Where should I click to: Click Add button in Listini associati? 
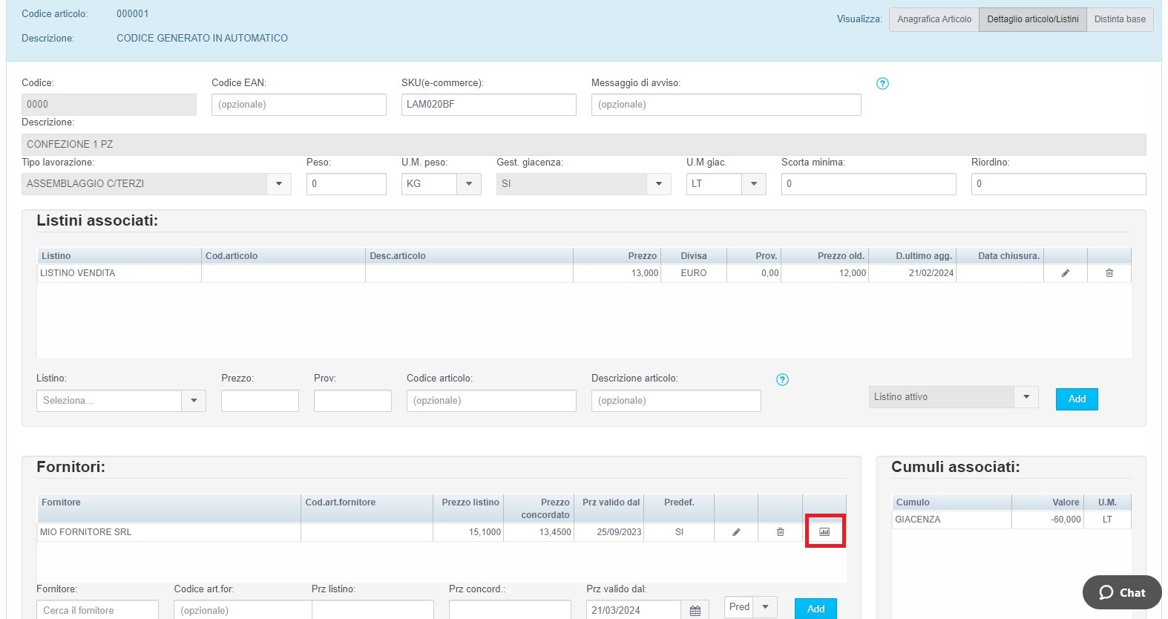pos(1076,399)
